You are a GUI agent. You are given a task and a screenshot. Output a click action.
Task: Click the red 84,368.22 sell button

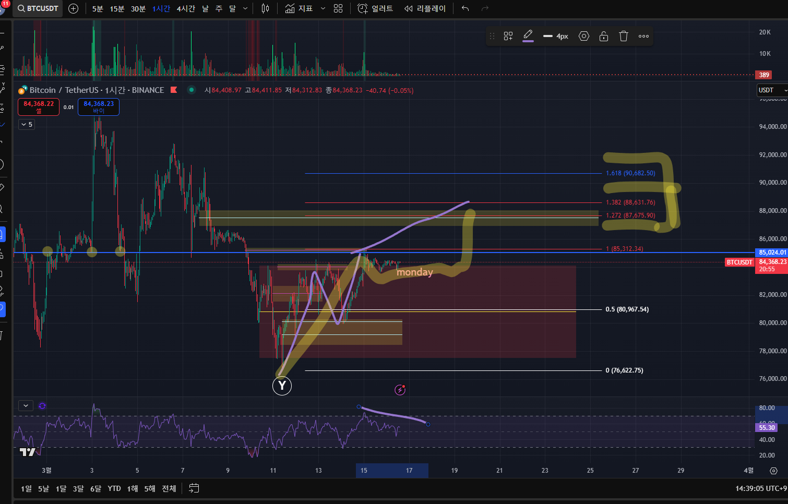[39, 107]
